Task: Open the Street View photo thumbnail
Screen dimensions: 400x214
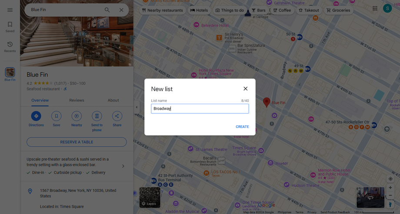Action: 370,198
